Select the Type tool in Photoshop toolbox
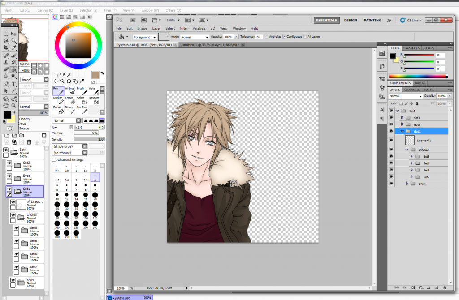459x300 pixels. [x=14, y=84]
